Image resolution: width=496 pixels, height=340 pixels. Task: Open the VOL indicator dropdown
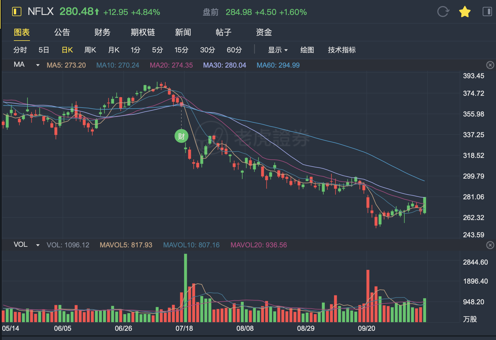[x=38, y=245]
